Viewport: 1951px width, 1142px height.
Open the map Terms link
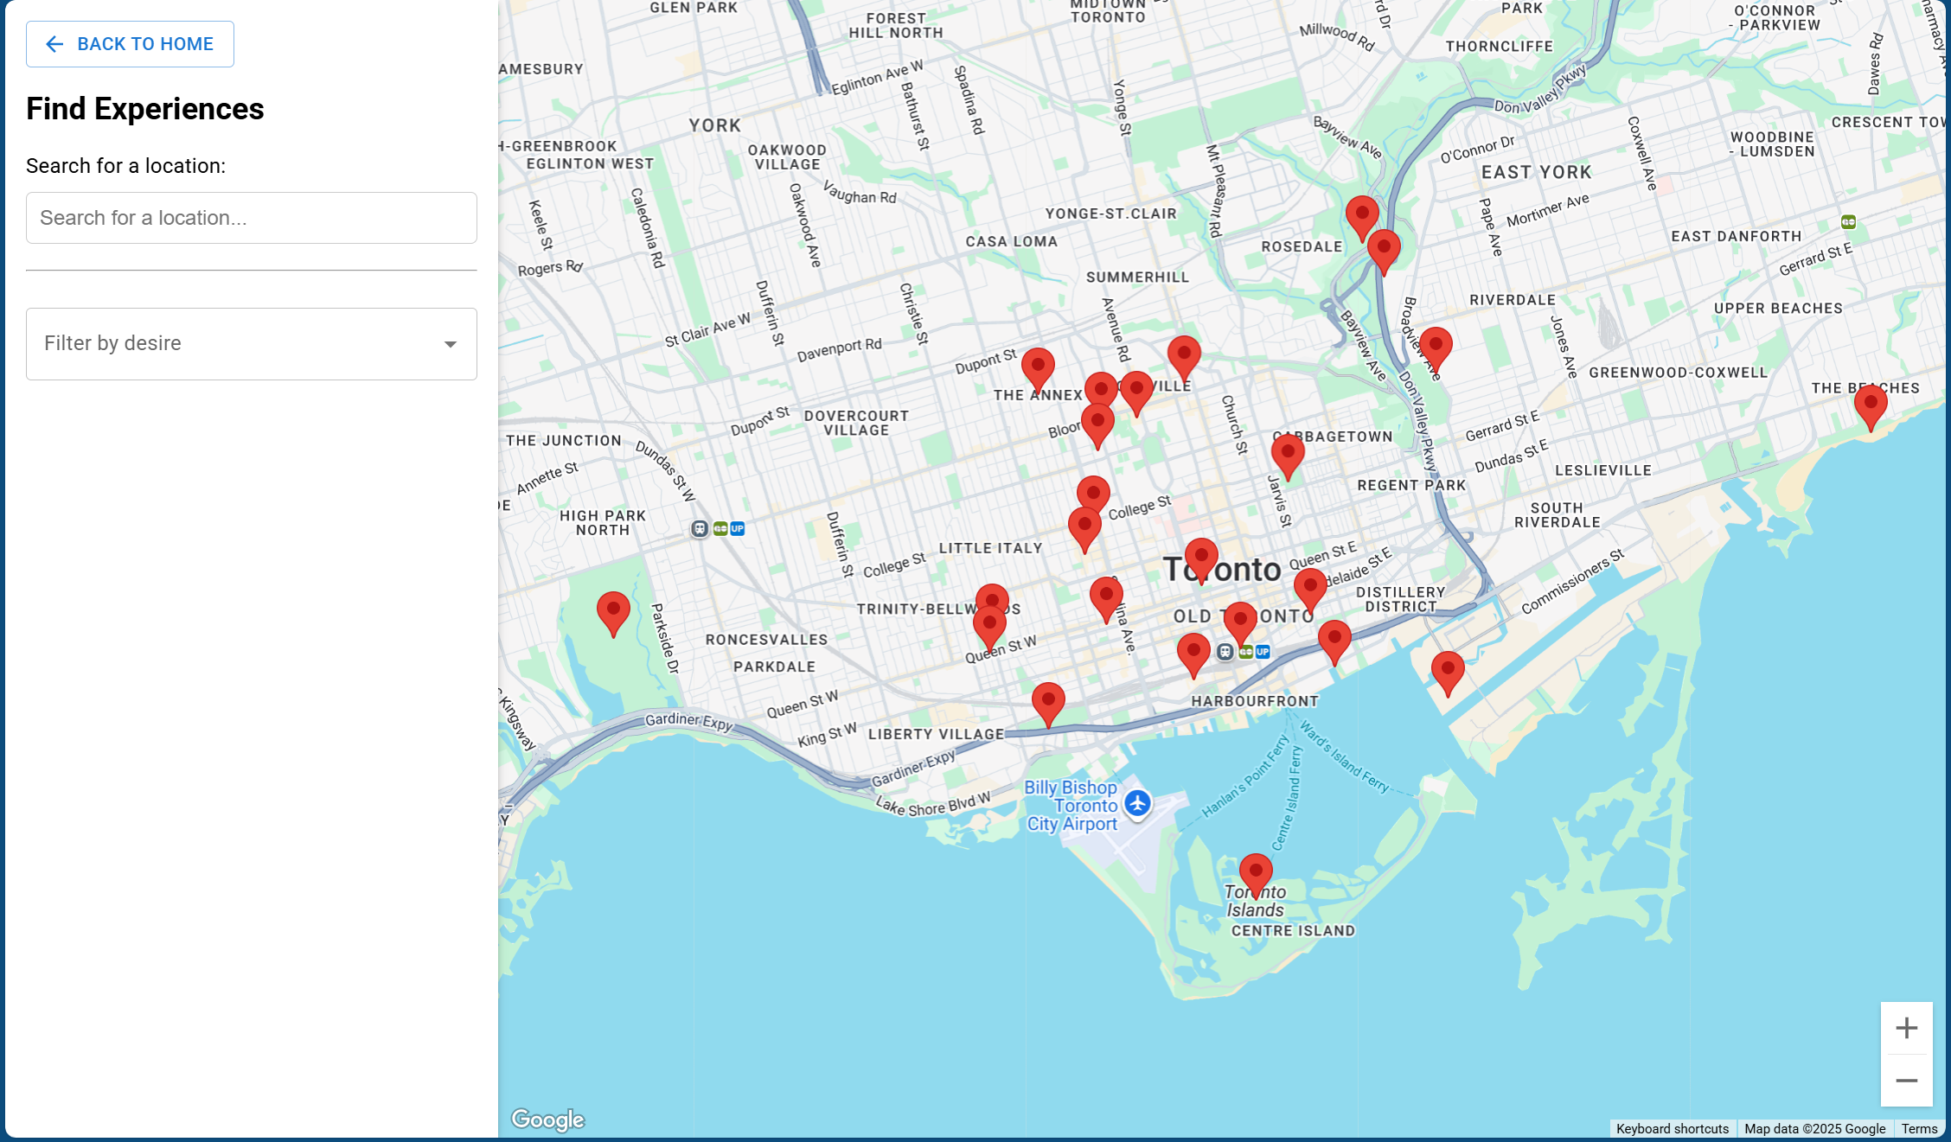coord(1918,1129)
